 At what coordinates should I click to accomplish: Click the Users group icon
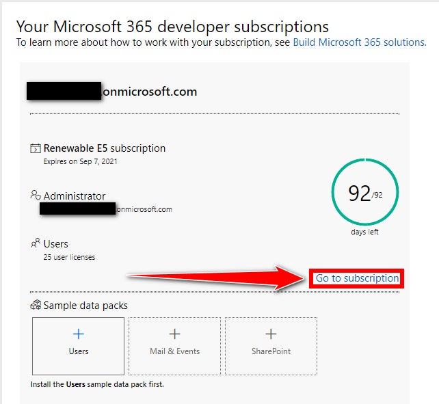[36, 243]
